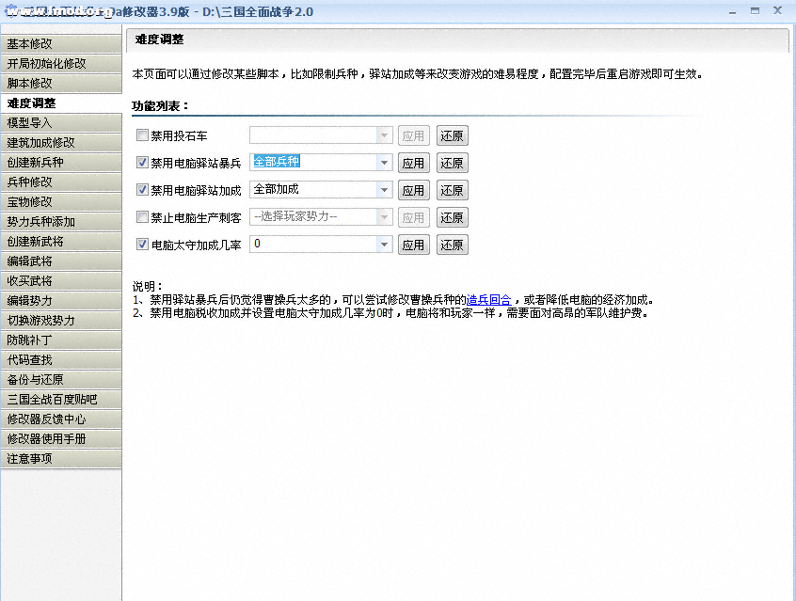Uncheck the 禁用电脑驿站暴兵 option

[x=143, y=163]
